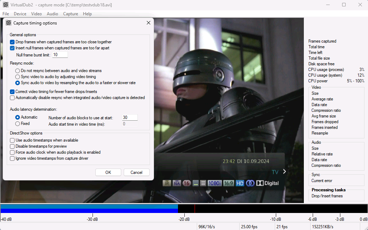The height and width of the screenshot is (230, 368).
Task: Click the Total file size label
Action: [319, 58]
